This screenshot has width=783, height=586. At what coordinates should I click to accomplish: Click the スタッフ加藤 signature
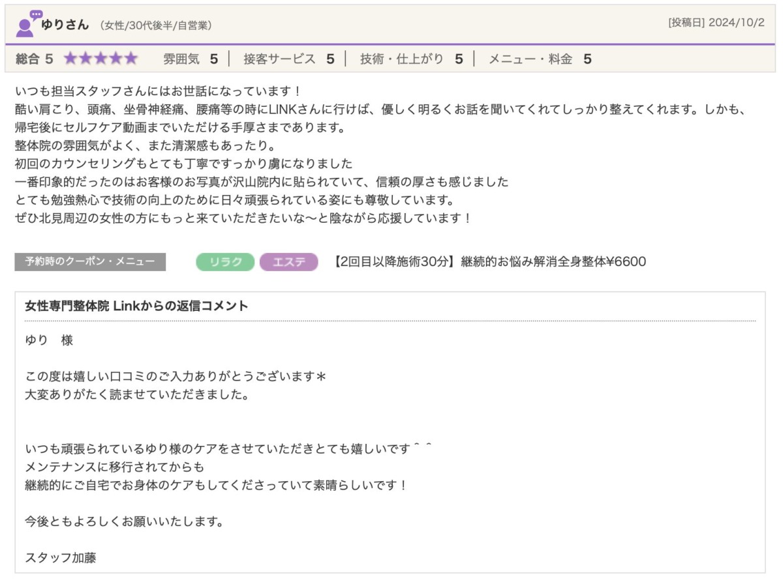[x=60, y=558]
